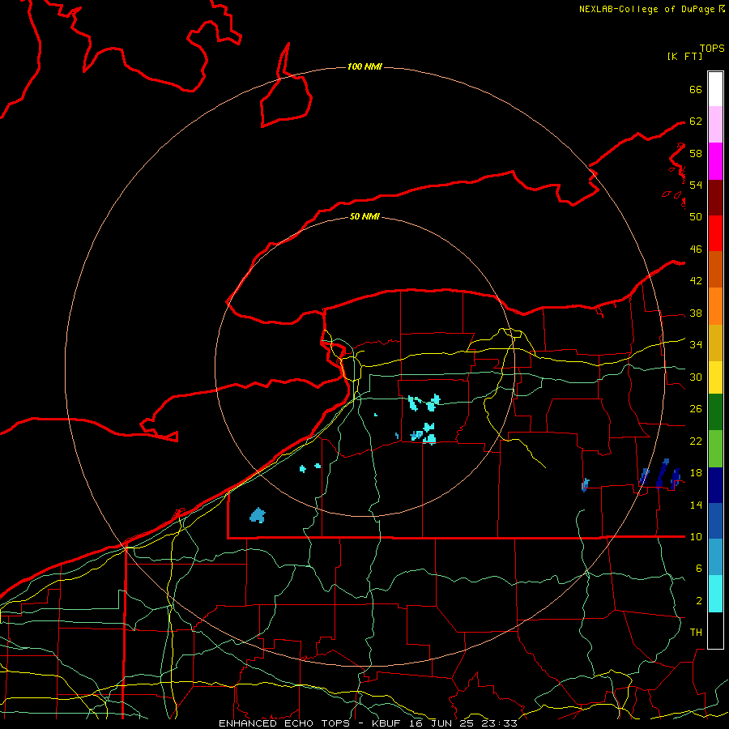Screen dimensions: 729x729
Task: Click the legend value 18
Action: point(696,473)
